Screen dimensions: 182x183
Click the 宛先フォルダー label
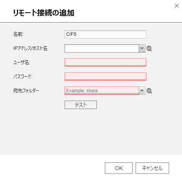tap(26, 91)
